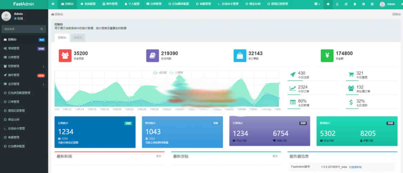Click the trash clear-cache icon

click(355, 4)
